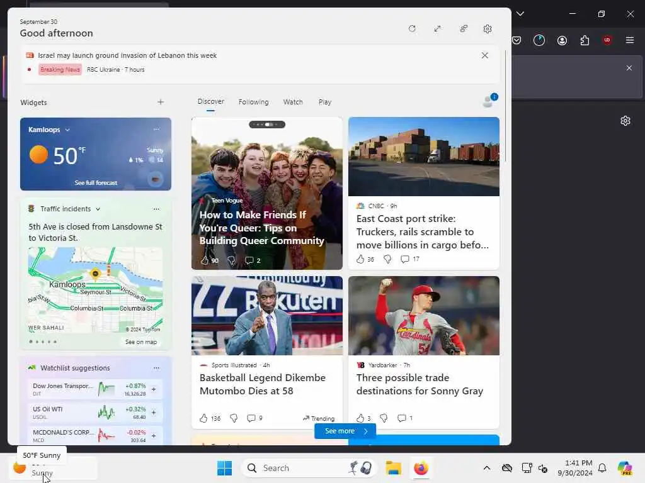
Task: Switch to Following tab
Action: pos(253,102)
